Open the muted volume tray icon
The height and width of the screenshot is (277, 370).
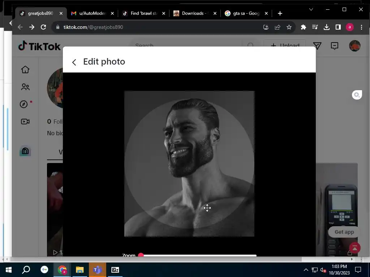pos(323,270)
